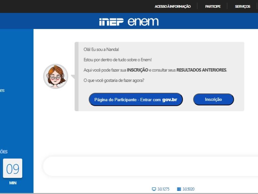258x194 pixels.
Task: Click the enem logo in the header
Action: click(x=143, y=22)
